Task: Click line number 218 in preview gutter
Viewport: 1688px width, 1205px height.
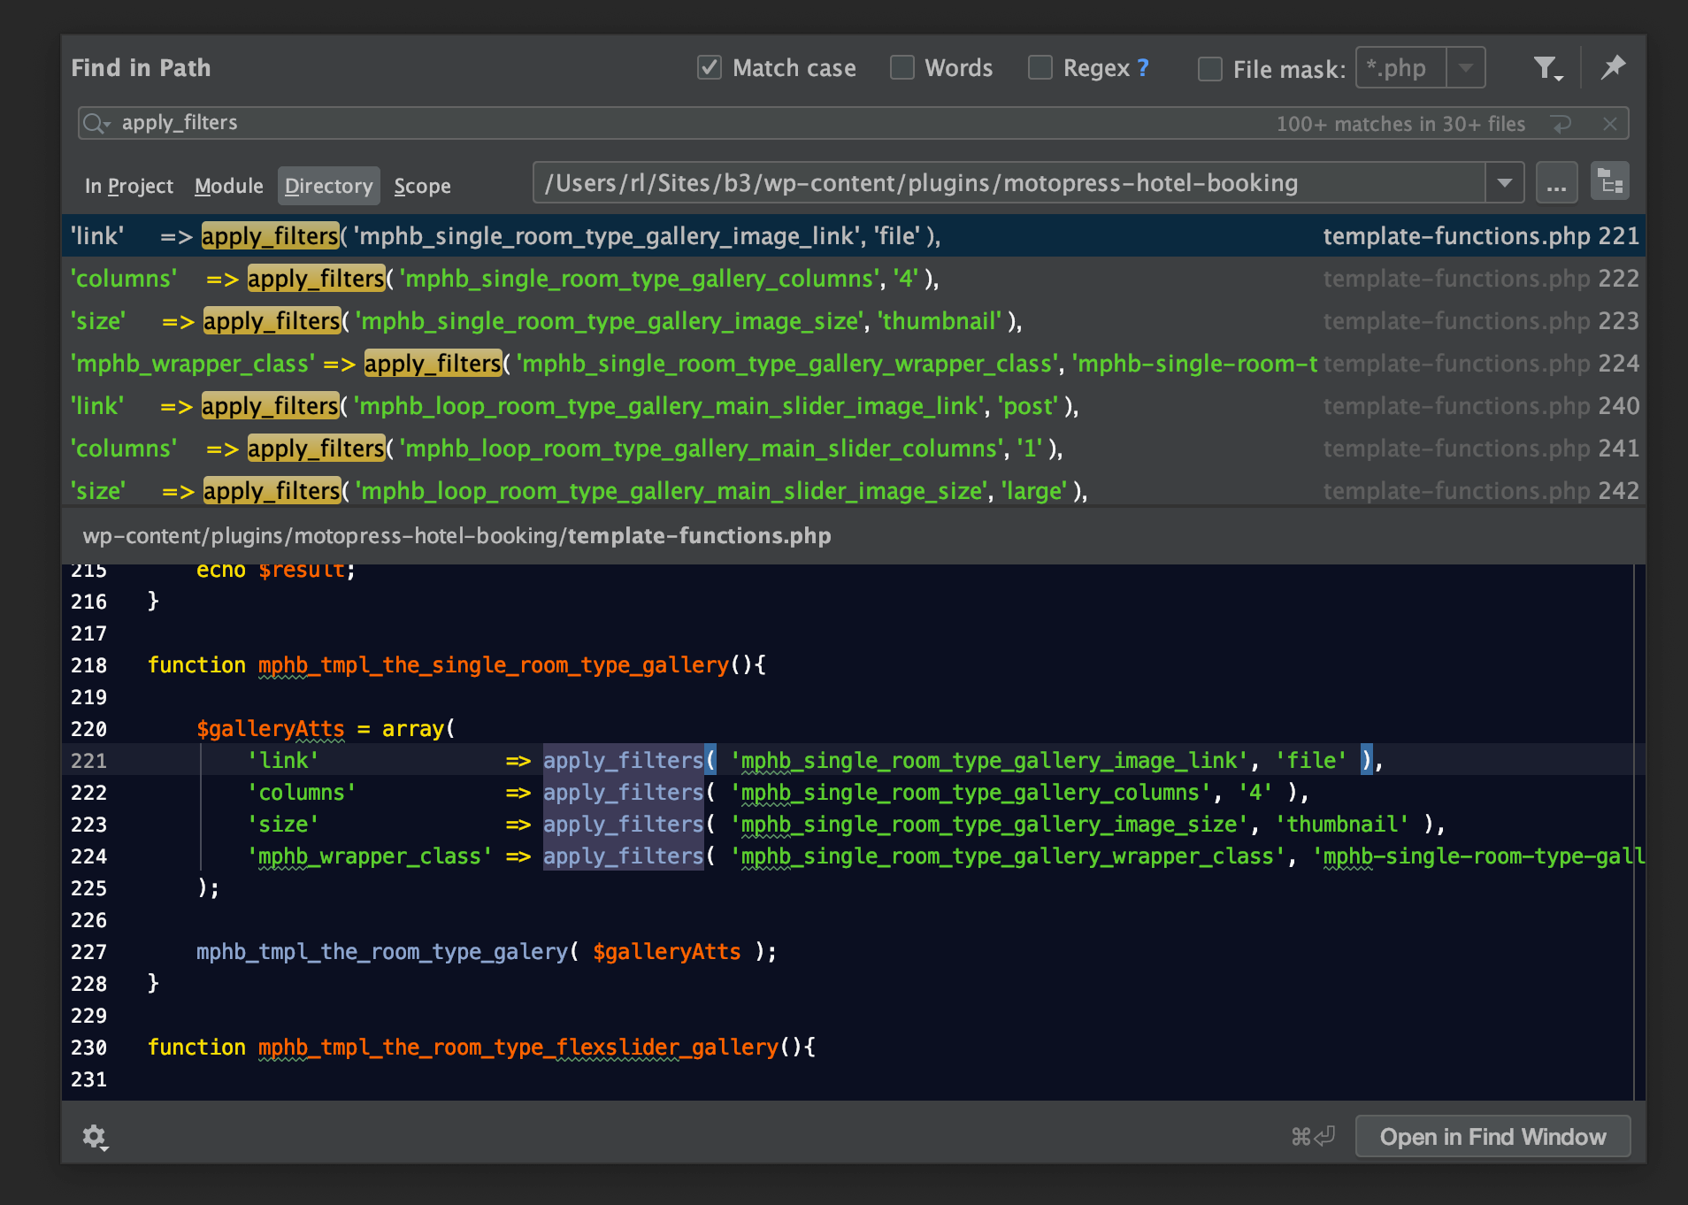Action: (88, 665)
